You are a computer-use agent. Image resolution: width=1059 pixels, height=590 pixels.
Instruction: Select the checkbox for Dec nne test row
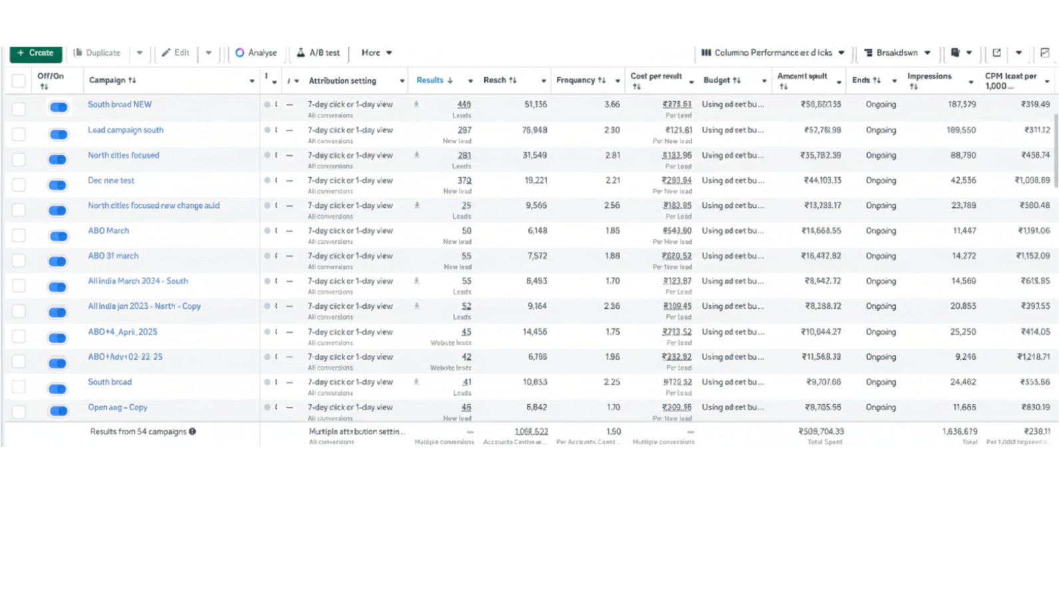point(19,184)
